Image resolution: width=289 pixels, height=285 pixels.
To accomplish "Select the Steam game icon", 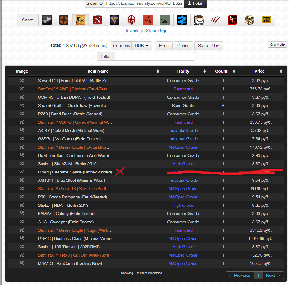I will click(x=47, y=20).
